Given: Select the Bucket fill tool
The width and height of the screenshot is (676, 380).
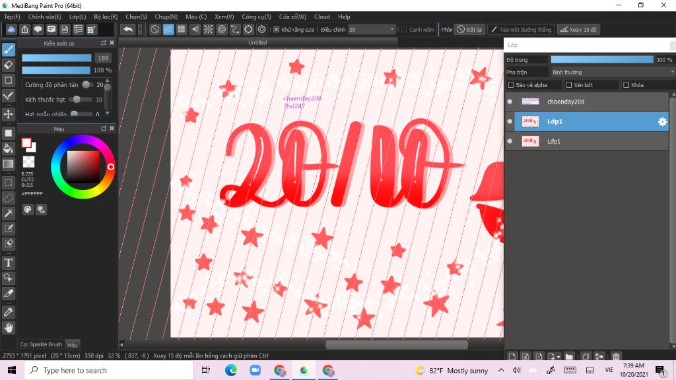Looking at the screenshot, I should point(9,148).
